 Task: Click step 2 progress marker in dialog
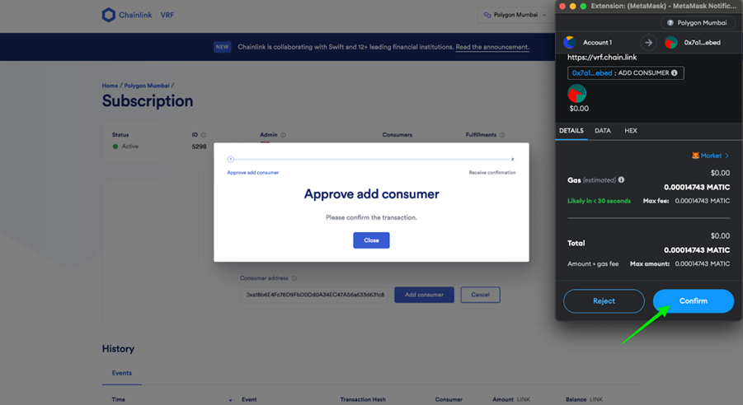(x=512, y=160)
